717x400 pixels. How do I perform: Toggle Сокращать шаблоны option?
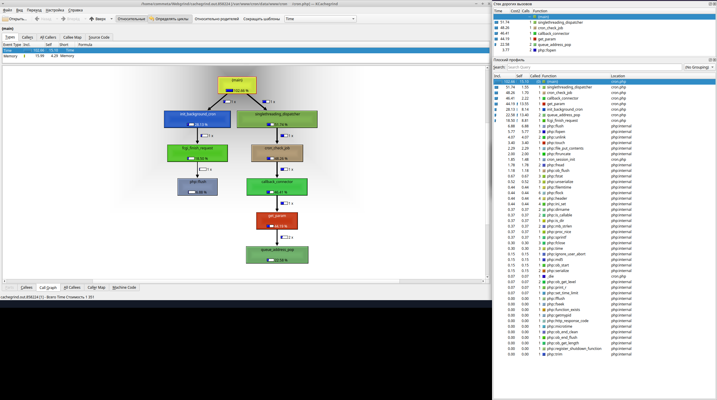[261, 19]
